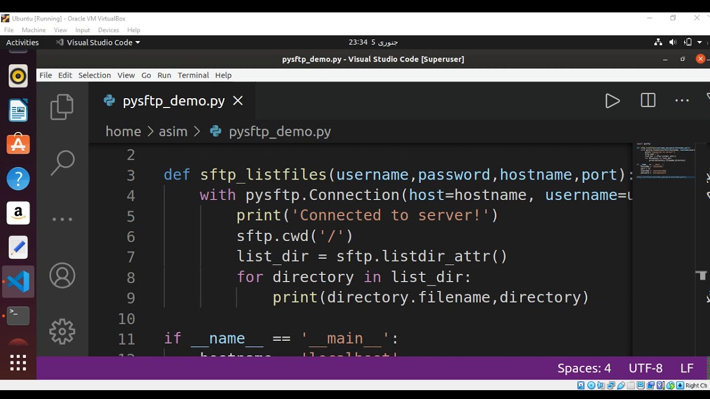Open VirtualBox Input menu
This screenshot has width=710, height=399.
tap(82, 30)
